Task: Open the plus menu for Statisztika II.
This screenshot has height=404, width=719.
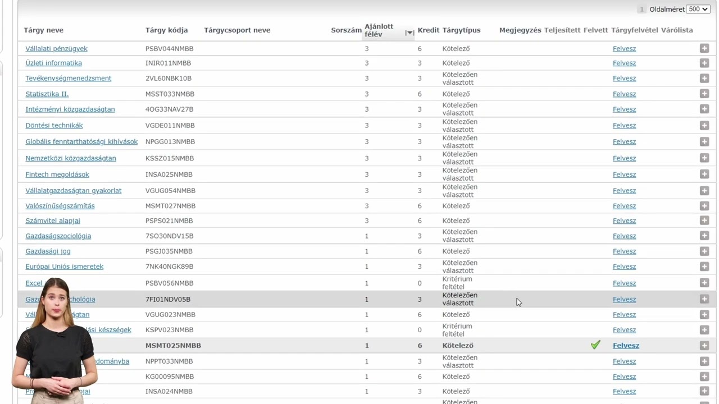Action: tap(704, 94)
